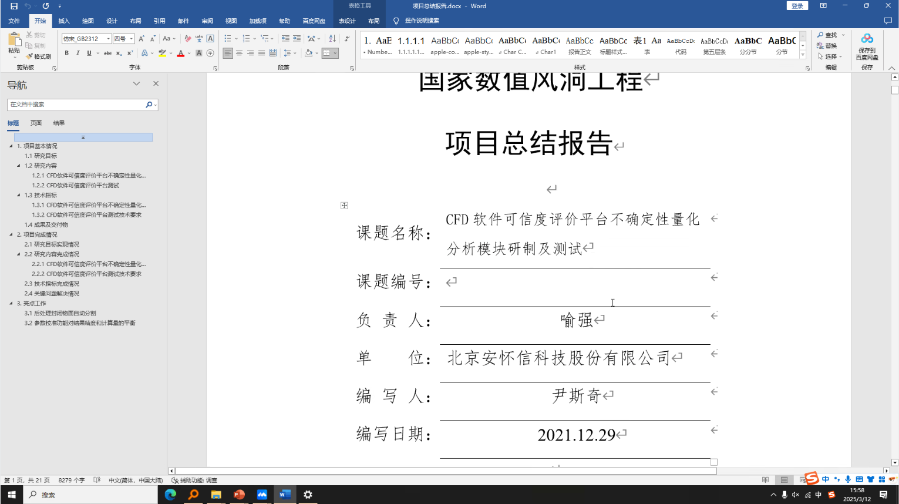Click the red font color button
This screenshot has height=504, width=899.
(180, 53)
